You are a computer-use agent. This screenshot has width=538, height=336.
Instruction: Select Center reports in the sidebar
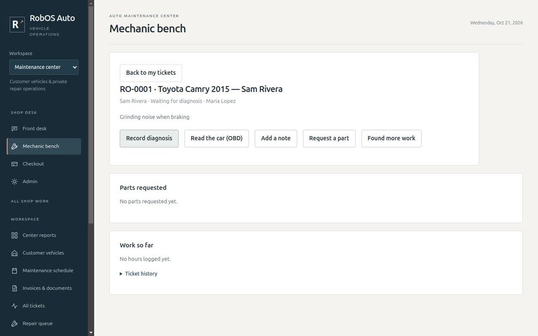[x=44, y=235]
